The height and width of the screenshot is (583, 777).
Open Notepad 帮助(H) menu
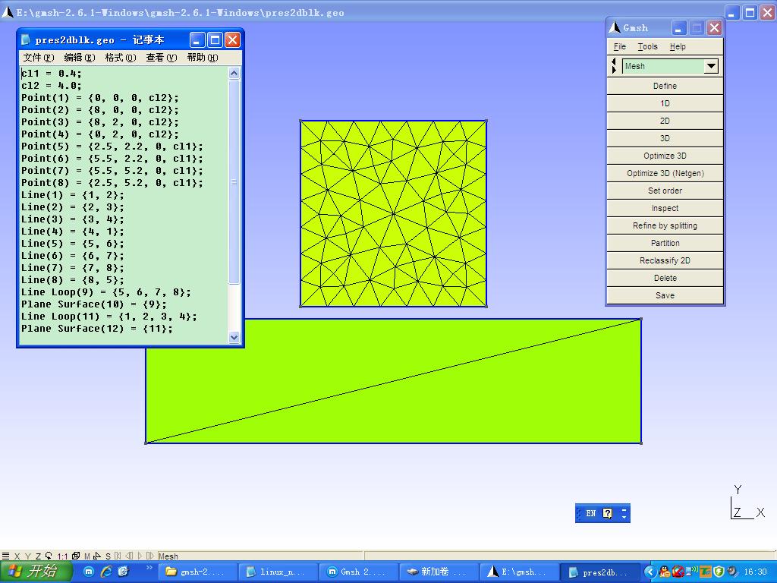click(202, 58)
